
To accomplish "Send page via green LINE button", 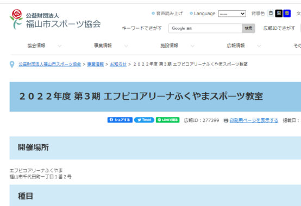I will click(x=167, y=120).
